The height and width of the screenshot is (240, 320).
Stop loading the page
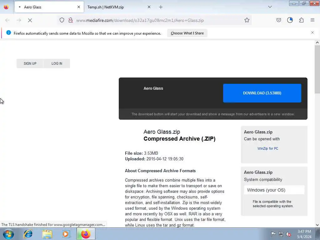tap(30, 20)
